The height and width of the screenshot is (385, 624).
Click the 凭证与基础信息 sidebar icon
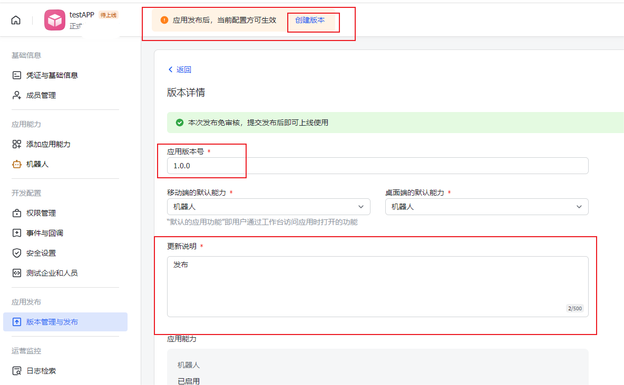17,75
